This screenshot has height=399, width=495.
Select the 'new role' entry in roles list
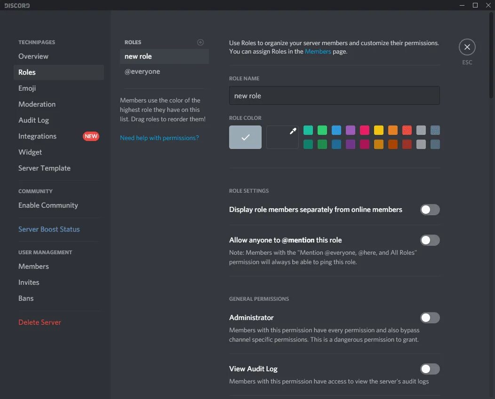click(x=164, y=56)
